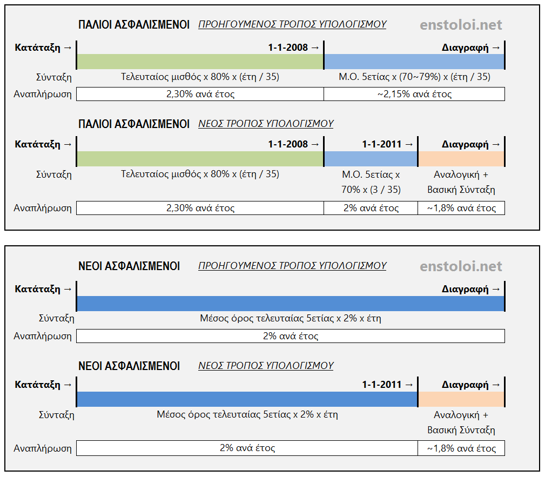Click the Μ.Ο. 5ετίας x (70~79%) formula text
Image resolution: width=545 pixels, height=477 pixels.
pos(414,77)
